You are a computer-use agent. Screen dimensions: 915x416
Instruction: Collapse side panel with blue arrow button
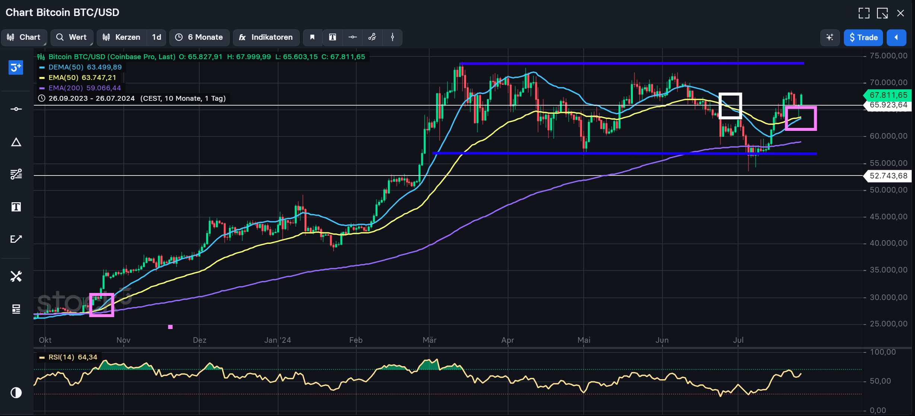896,38
